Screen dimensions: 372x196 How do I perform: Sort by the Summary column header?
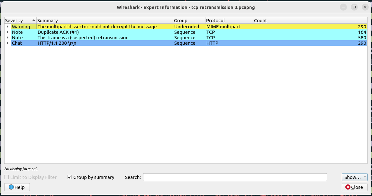pos(104,20)
